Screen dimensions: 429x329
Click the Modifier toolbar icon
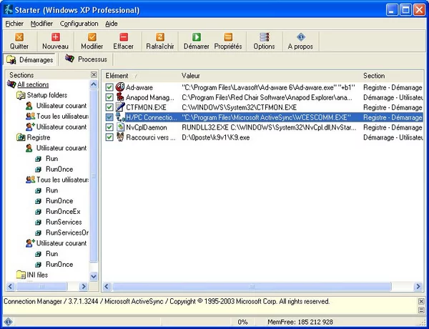[x=92, y=37]
